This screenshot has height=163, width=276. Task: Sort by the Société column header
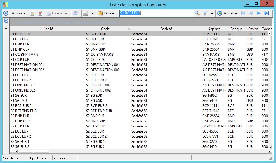point(166,29)
